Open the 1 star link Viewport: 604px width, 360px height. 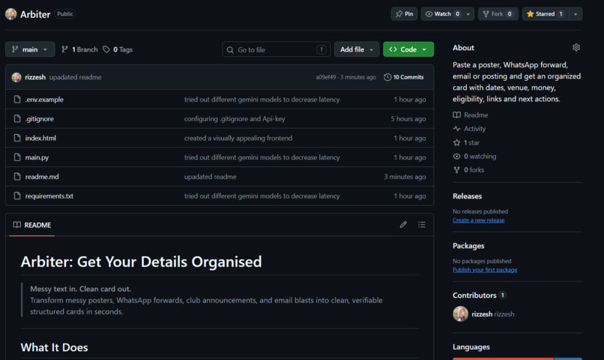(466, 142)
